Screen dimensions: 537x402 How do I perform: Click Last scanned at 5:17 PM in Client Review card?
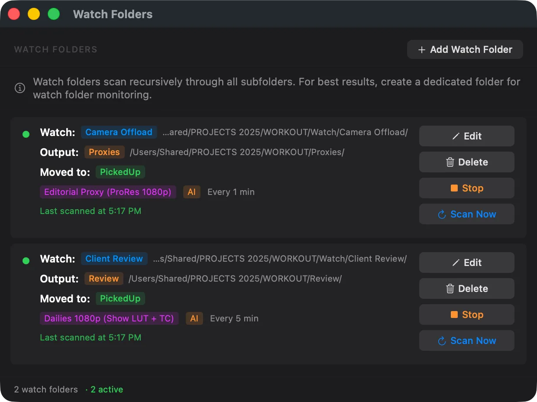91,337
